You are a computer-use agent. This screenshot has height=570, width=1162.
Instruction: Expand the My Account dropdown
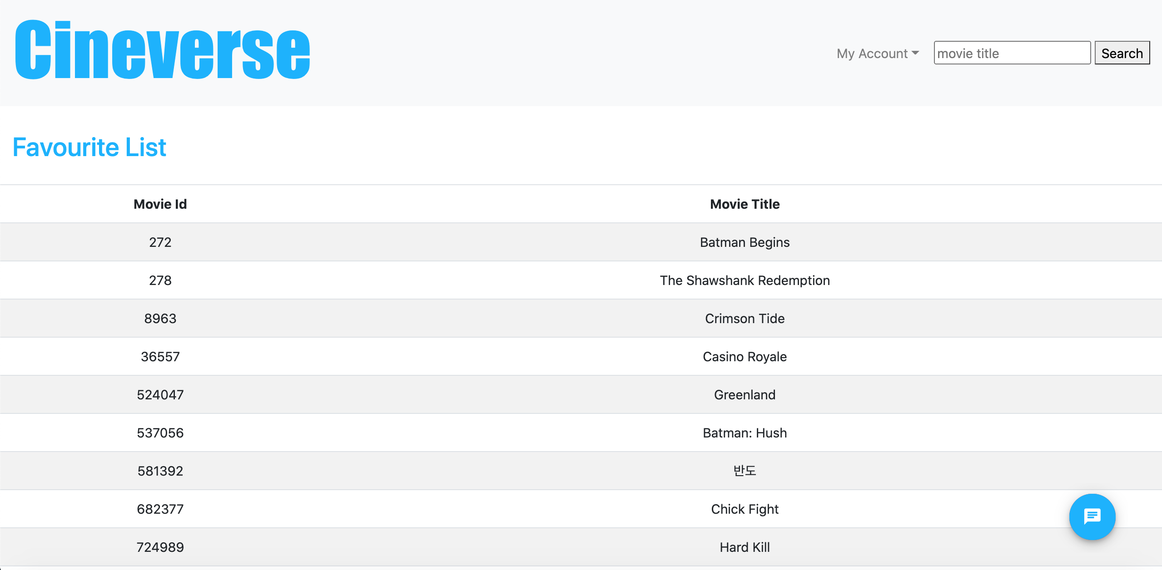click(x=877, y=54)
